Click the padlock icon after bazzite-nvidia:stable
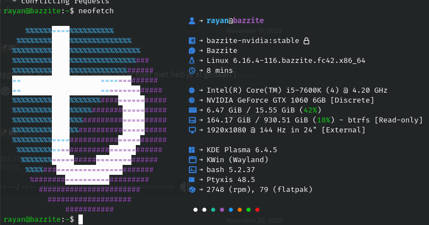 [x=306, y=41]
